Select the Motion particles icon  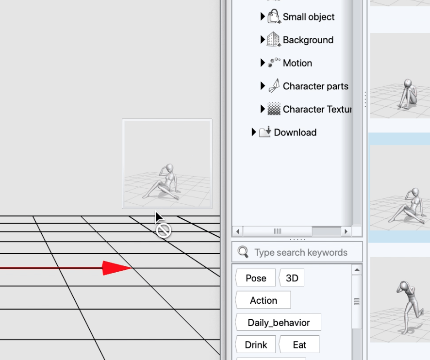pyautogui.click(x=273, y=63)
